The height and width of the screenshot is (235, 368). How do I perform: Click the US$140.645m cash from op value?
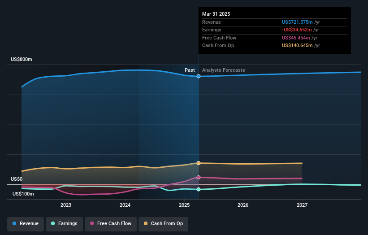(297, 46)
